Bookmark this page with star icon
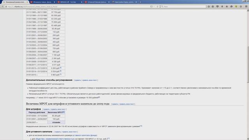The image size is (249, 140). point(209,7)
